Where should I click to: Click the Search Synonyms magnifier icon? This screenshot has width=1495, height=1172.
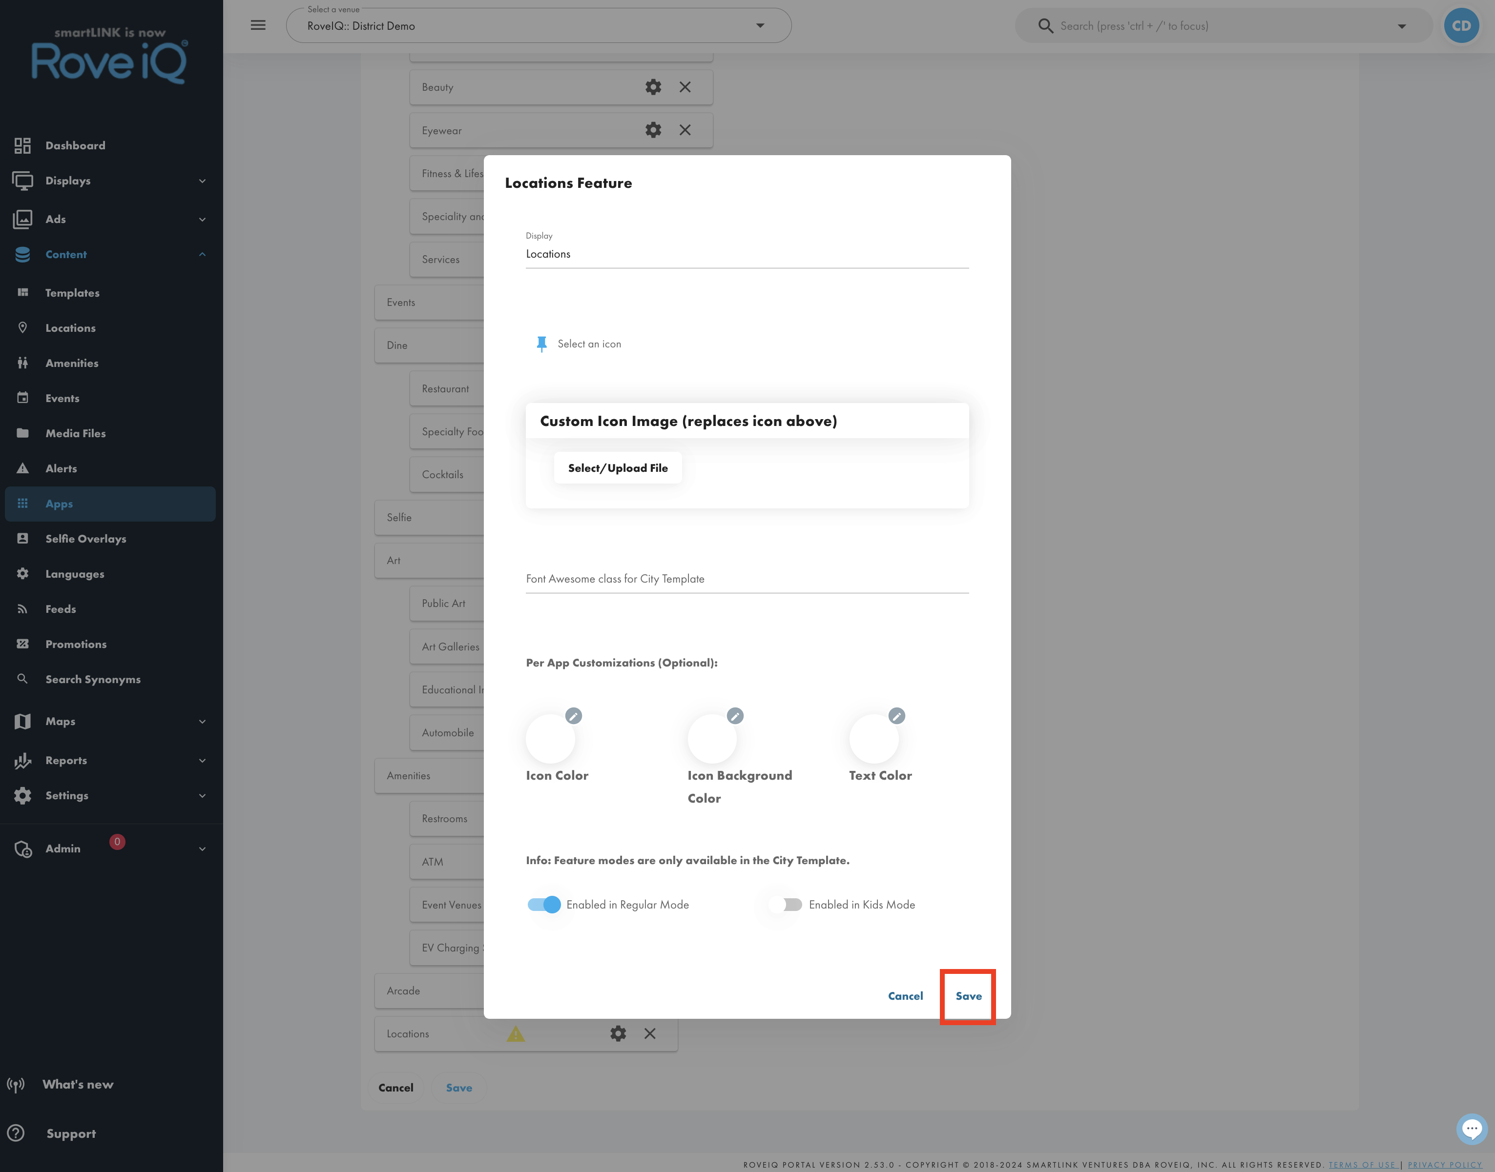(22, 679)
